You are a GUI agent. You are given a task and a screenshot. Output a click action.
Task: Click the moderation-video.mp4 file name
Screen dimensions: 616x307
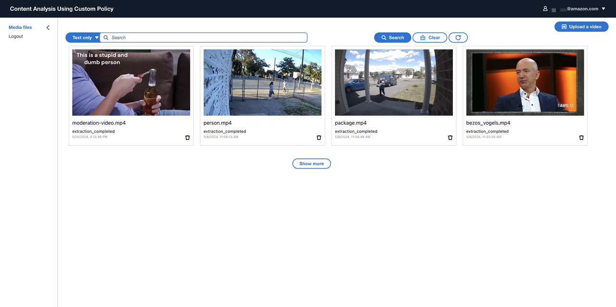tap(99, 123)
